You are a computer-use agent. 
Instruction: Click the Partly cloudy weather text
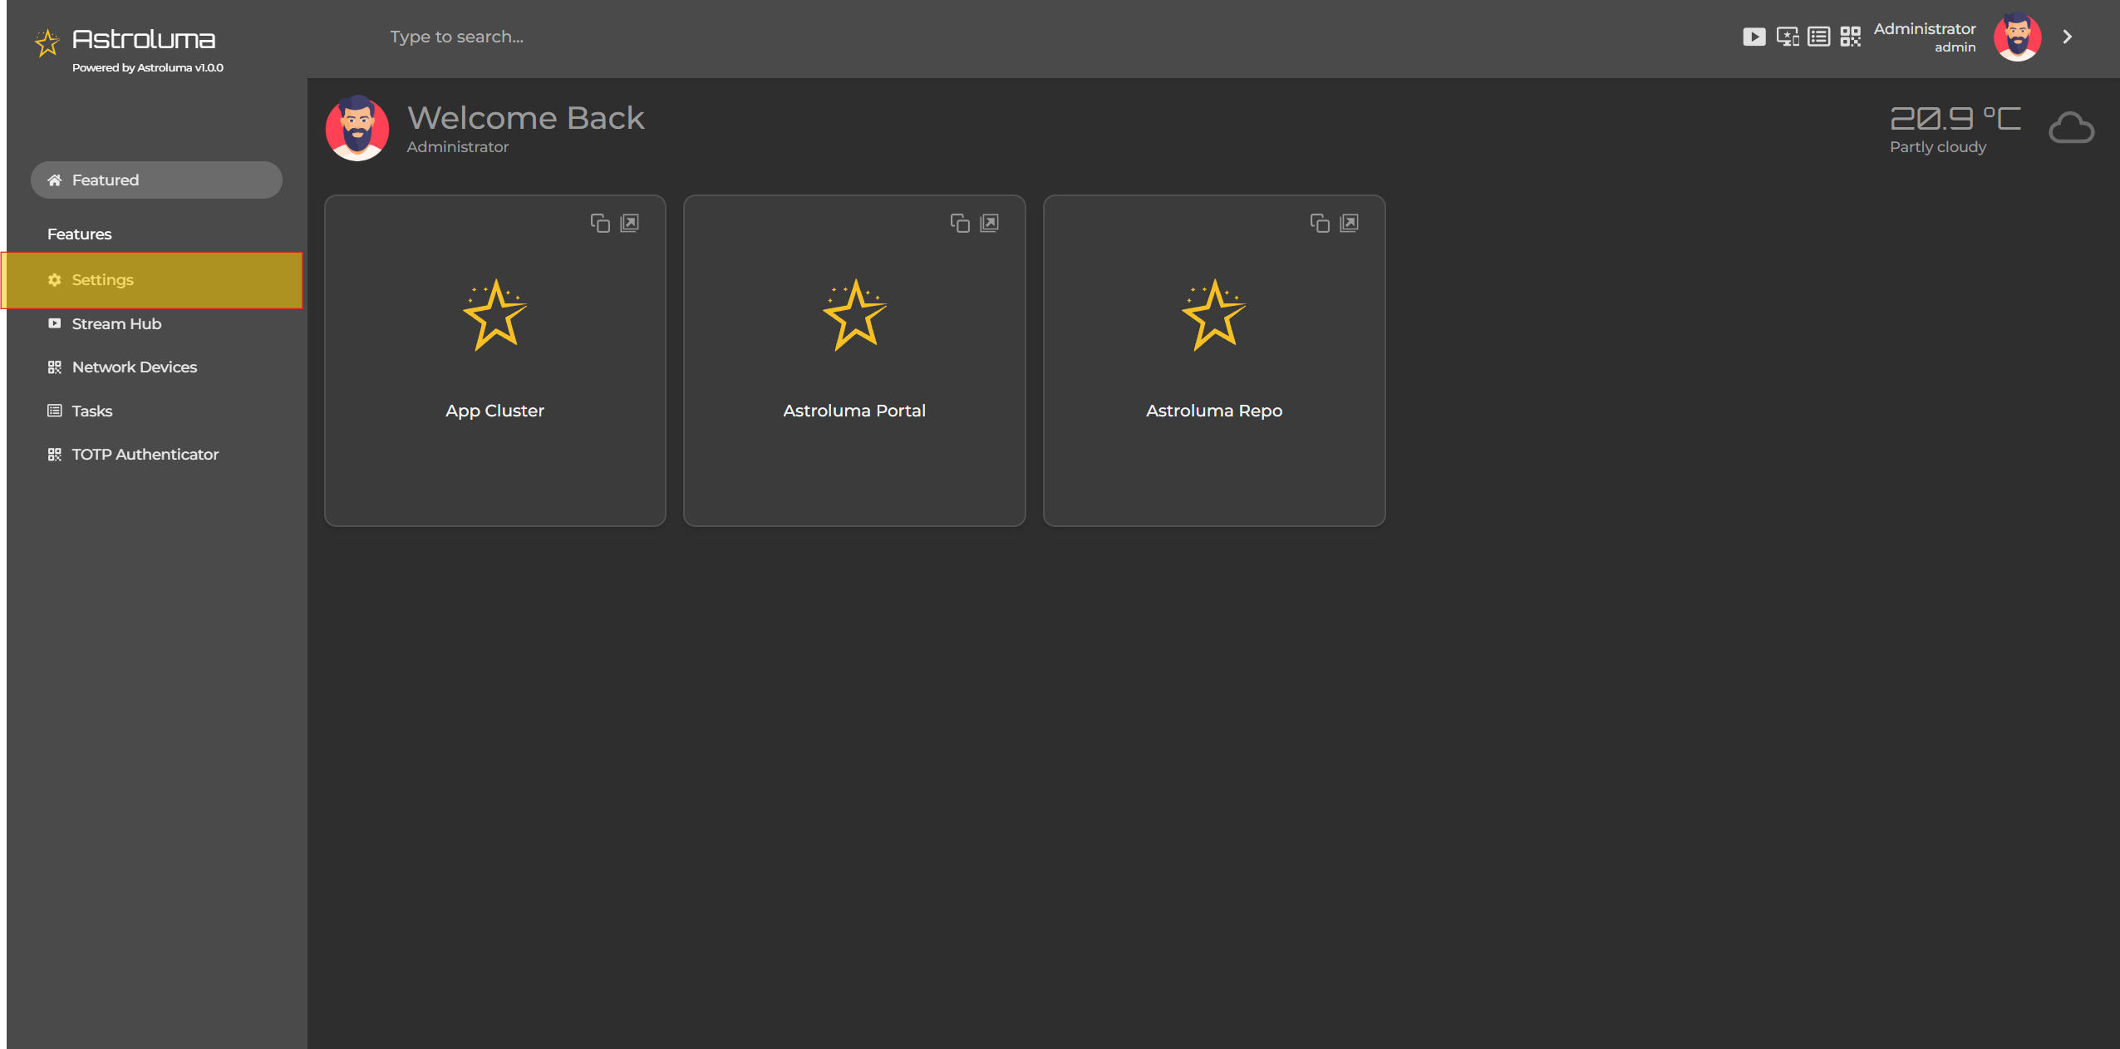1938,147
